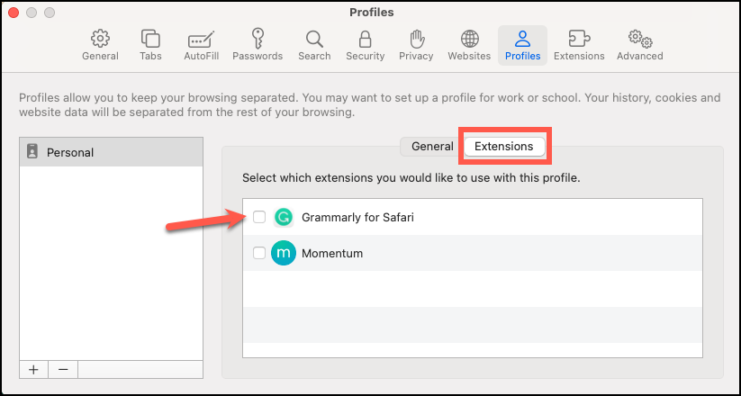Open the Security padlock preferences
This screenshot has height=396, width=741.
click(x=366, y=45)
